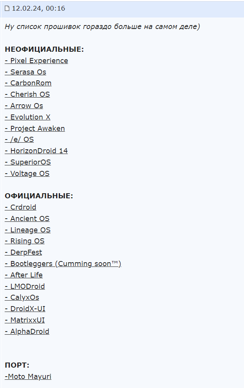Screen dimensions: 244x388
Task: Click the post document icon beside the date
Action: pos(7,8)
